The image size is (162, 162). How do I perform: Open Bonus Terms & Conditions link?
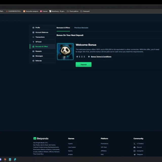click(x=101, y=57)
